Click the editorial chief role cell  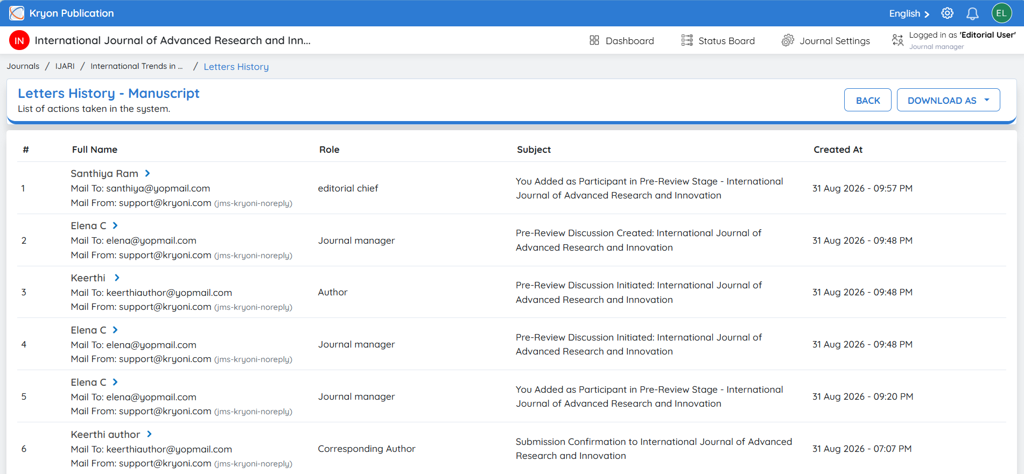[348, 188]
